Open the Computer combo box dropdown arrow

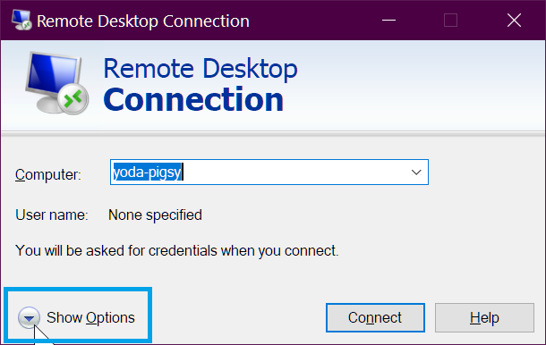pyautogui.click(x=416, y=172)
